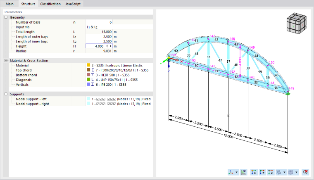
Task: Click the wireframe box view icon
Action: click(290, 172)
